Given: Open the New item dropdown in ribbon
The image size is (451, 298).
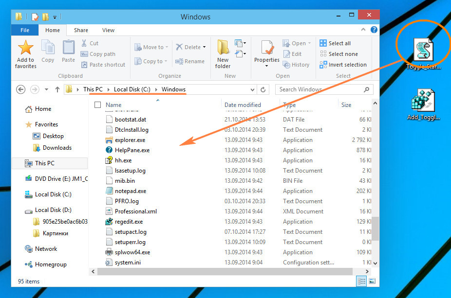Looking at the screenshot, I should 241,43.
